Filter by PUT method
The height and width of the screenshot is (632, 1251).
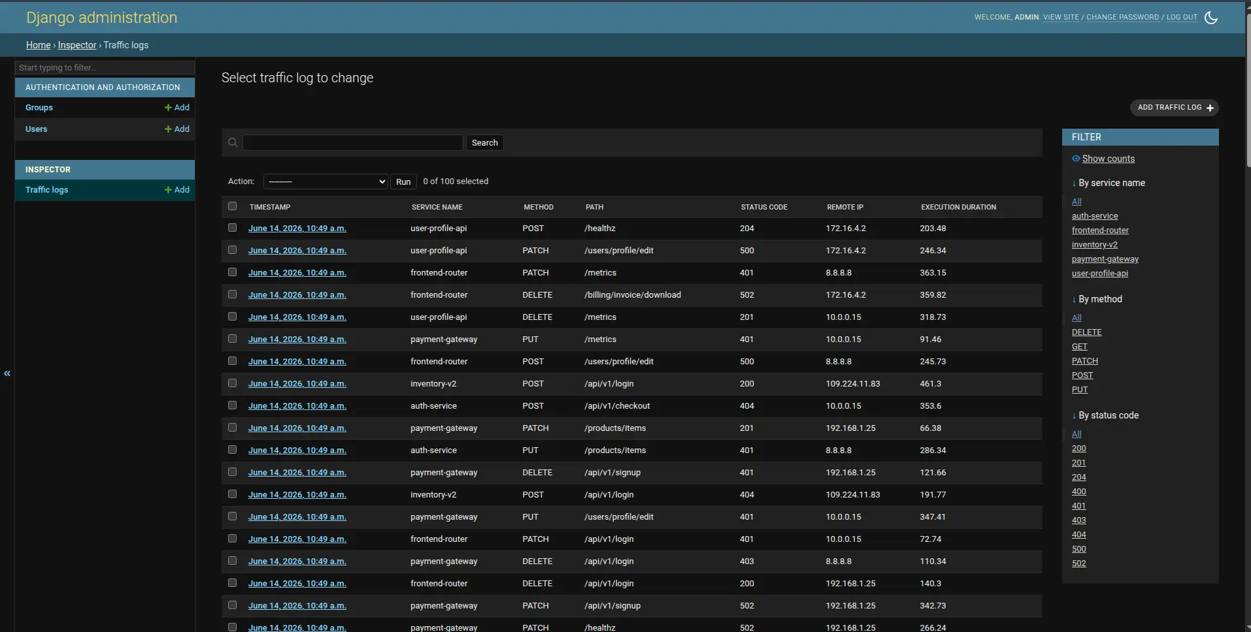(1080, 390)
